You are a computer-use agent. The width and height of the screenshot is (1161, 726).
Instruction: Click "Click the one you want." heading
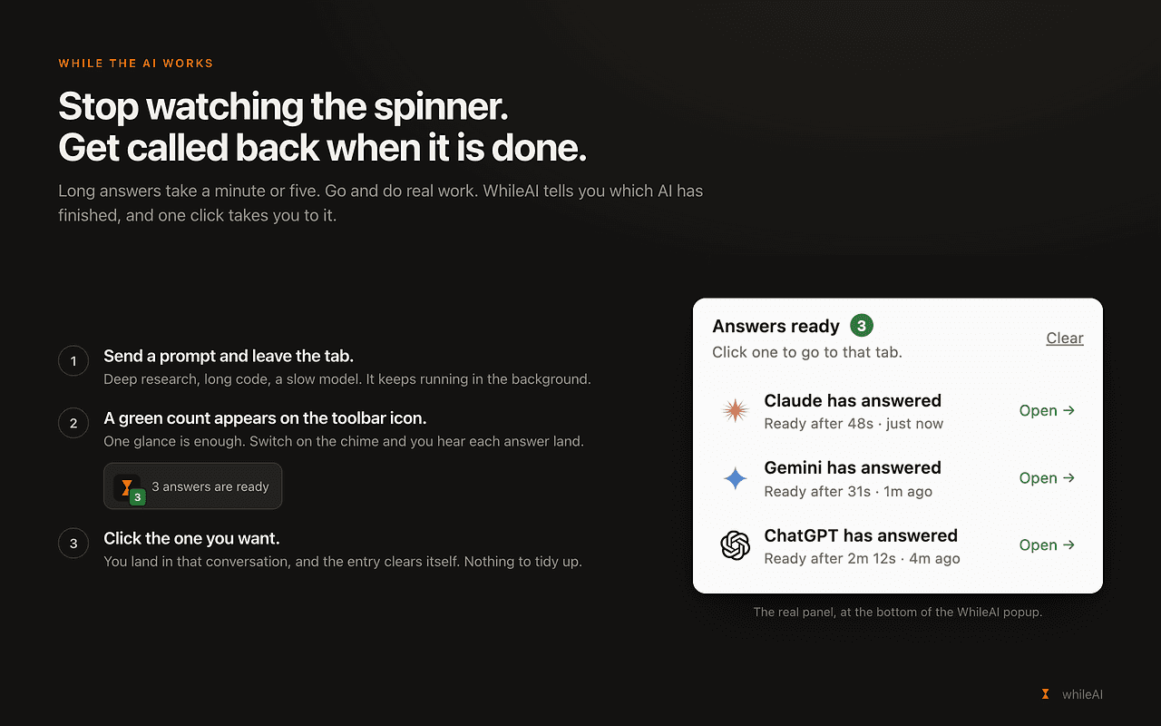coord(191,538)
